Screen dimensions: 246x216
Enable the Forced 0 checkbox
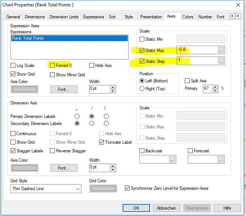(53, 66)
